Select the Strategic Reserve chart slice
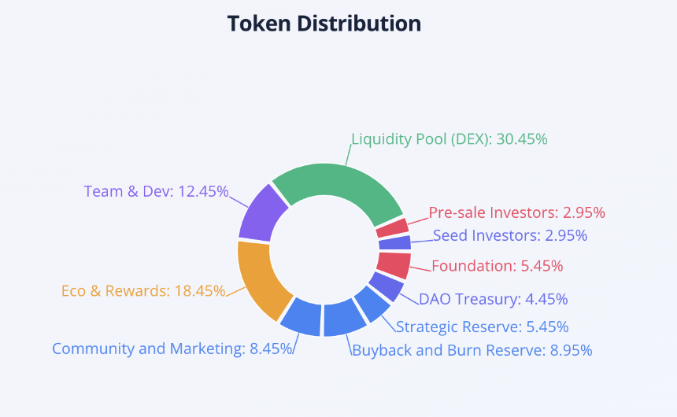 pos(372,304)
